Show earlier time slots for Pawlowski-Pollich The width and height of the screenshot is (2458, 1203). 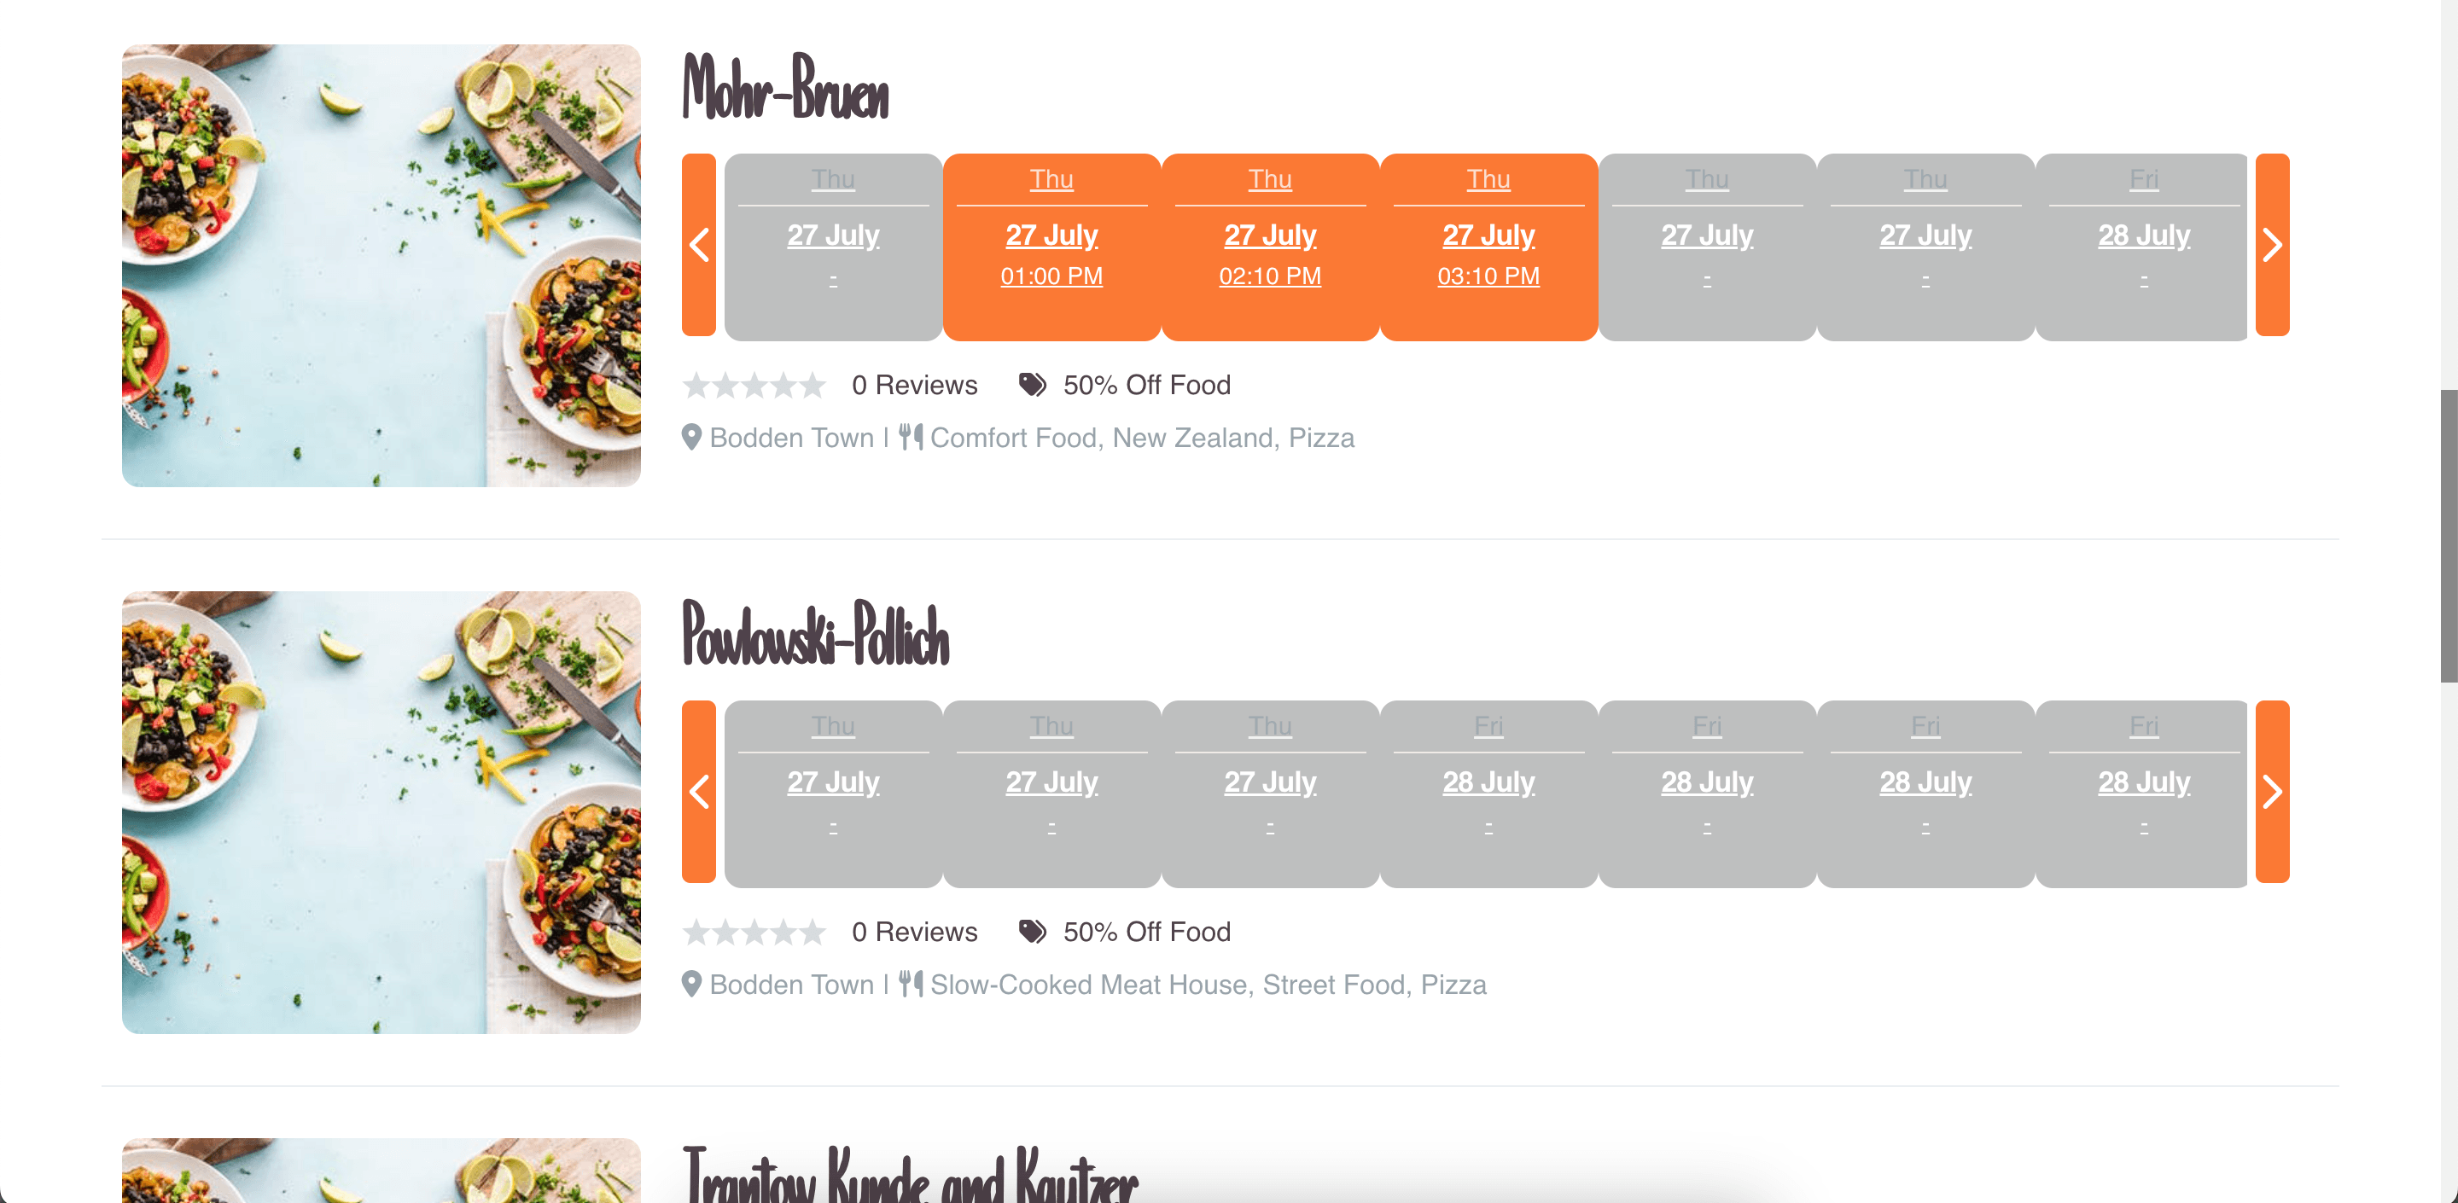click(698, 792)
